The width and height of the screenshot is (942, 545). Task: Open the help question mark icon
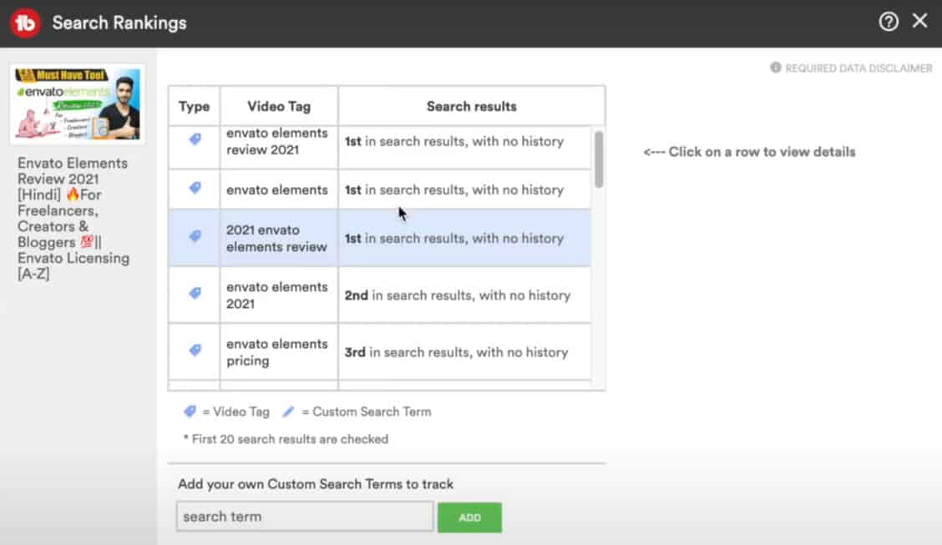click(x=889, y=23)
